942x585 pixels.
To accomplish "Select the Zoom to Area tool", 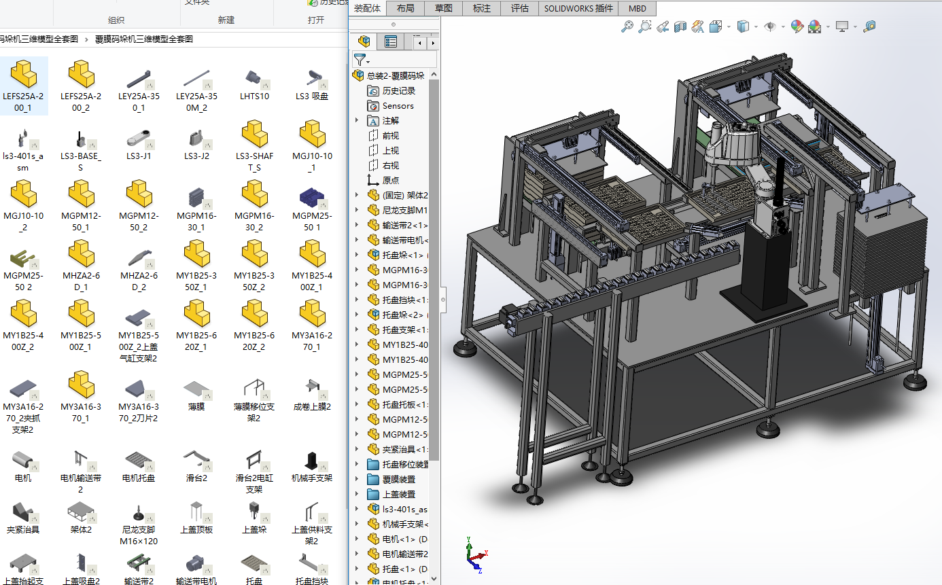I will click(x=644, y=26).
